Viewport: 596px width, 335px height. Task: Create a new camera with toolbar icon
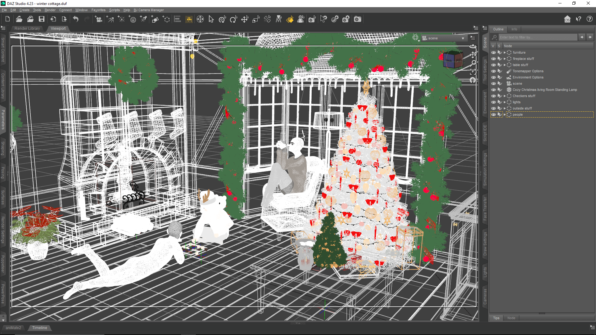[99, 19]
